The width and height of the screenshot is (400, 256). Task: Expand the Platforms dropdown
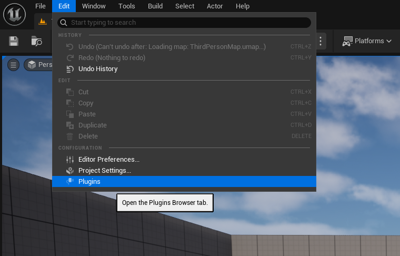[367, 41]
